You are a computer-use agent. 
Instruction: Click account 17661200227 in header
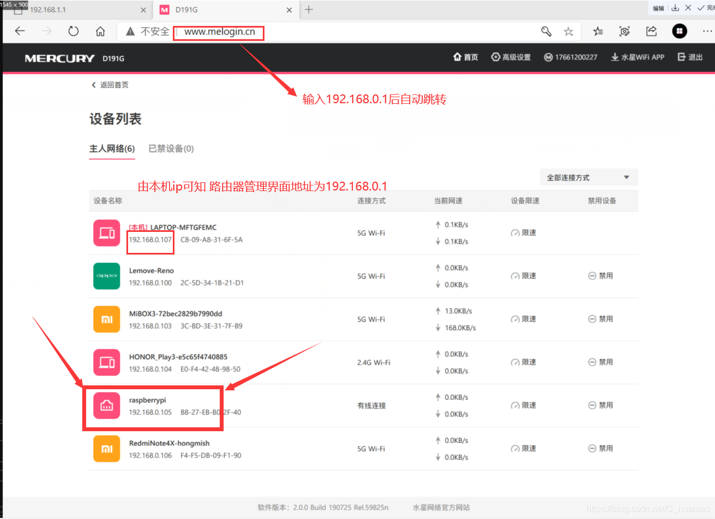(570, 57)
